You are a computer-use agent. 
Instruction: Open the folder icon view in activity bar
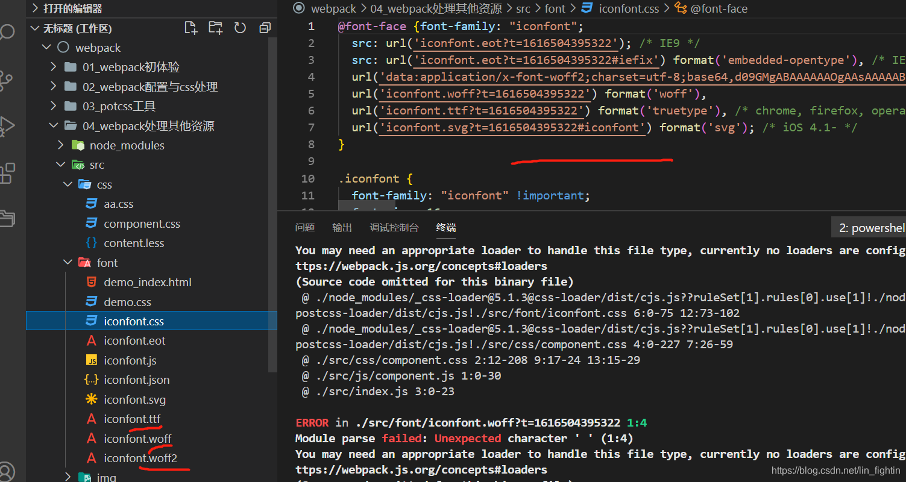tap(6, 218)
